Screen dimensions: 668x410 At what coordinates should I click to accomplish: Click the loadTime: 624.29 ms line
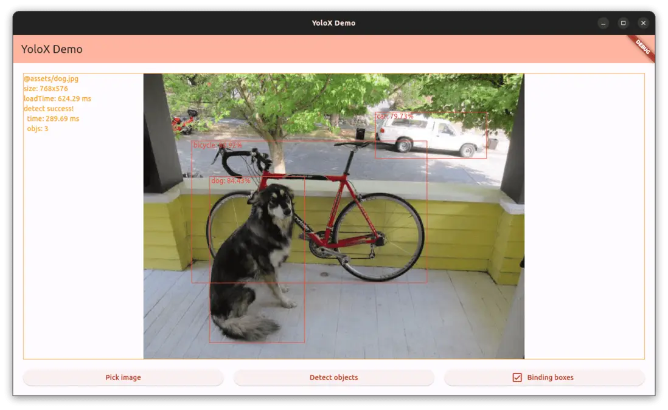[x=58, y=98]
